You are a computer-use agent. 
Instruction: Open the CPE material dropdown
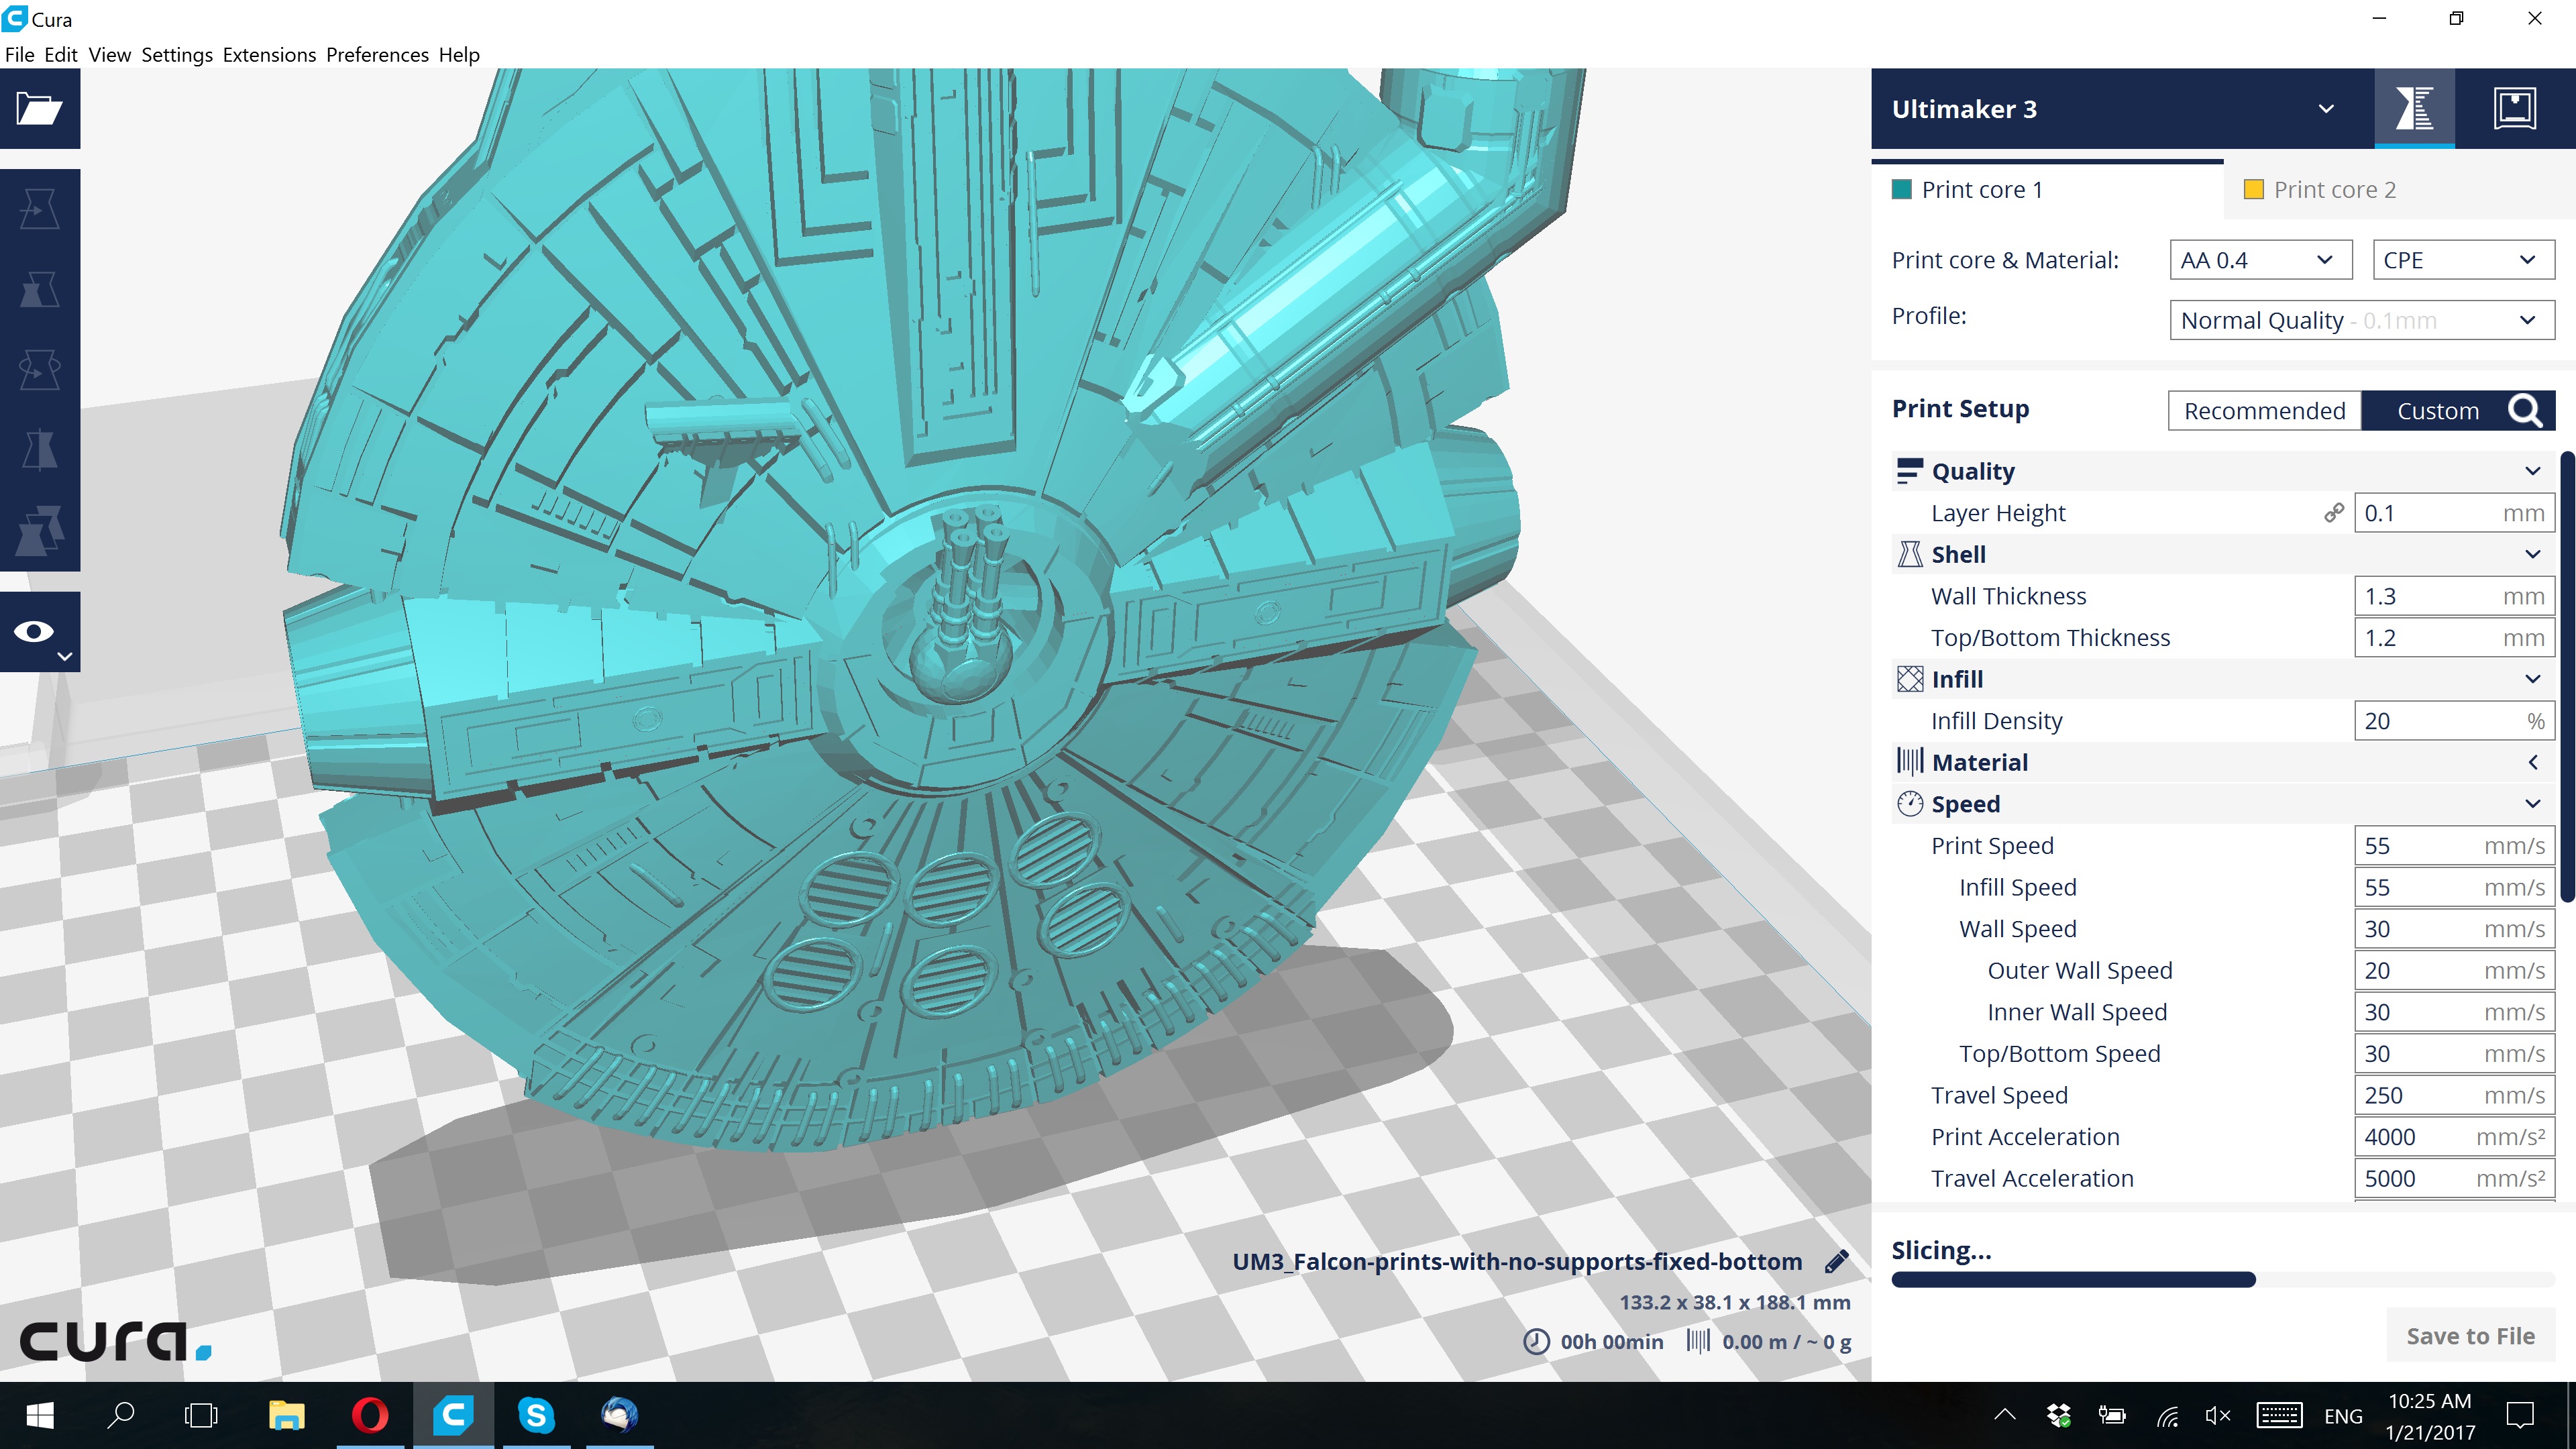coord(2463,260)
